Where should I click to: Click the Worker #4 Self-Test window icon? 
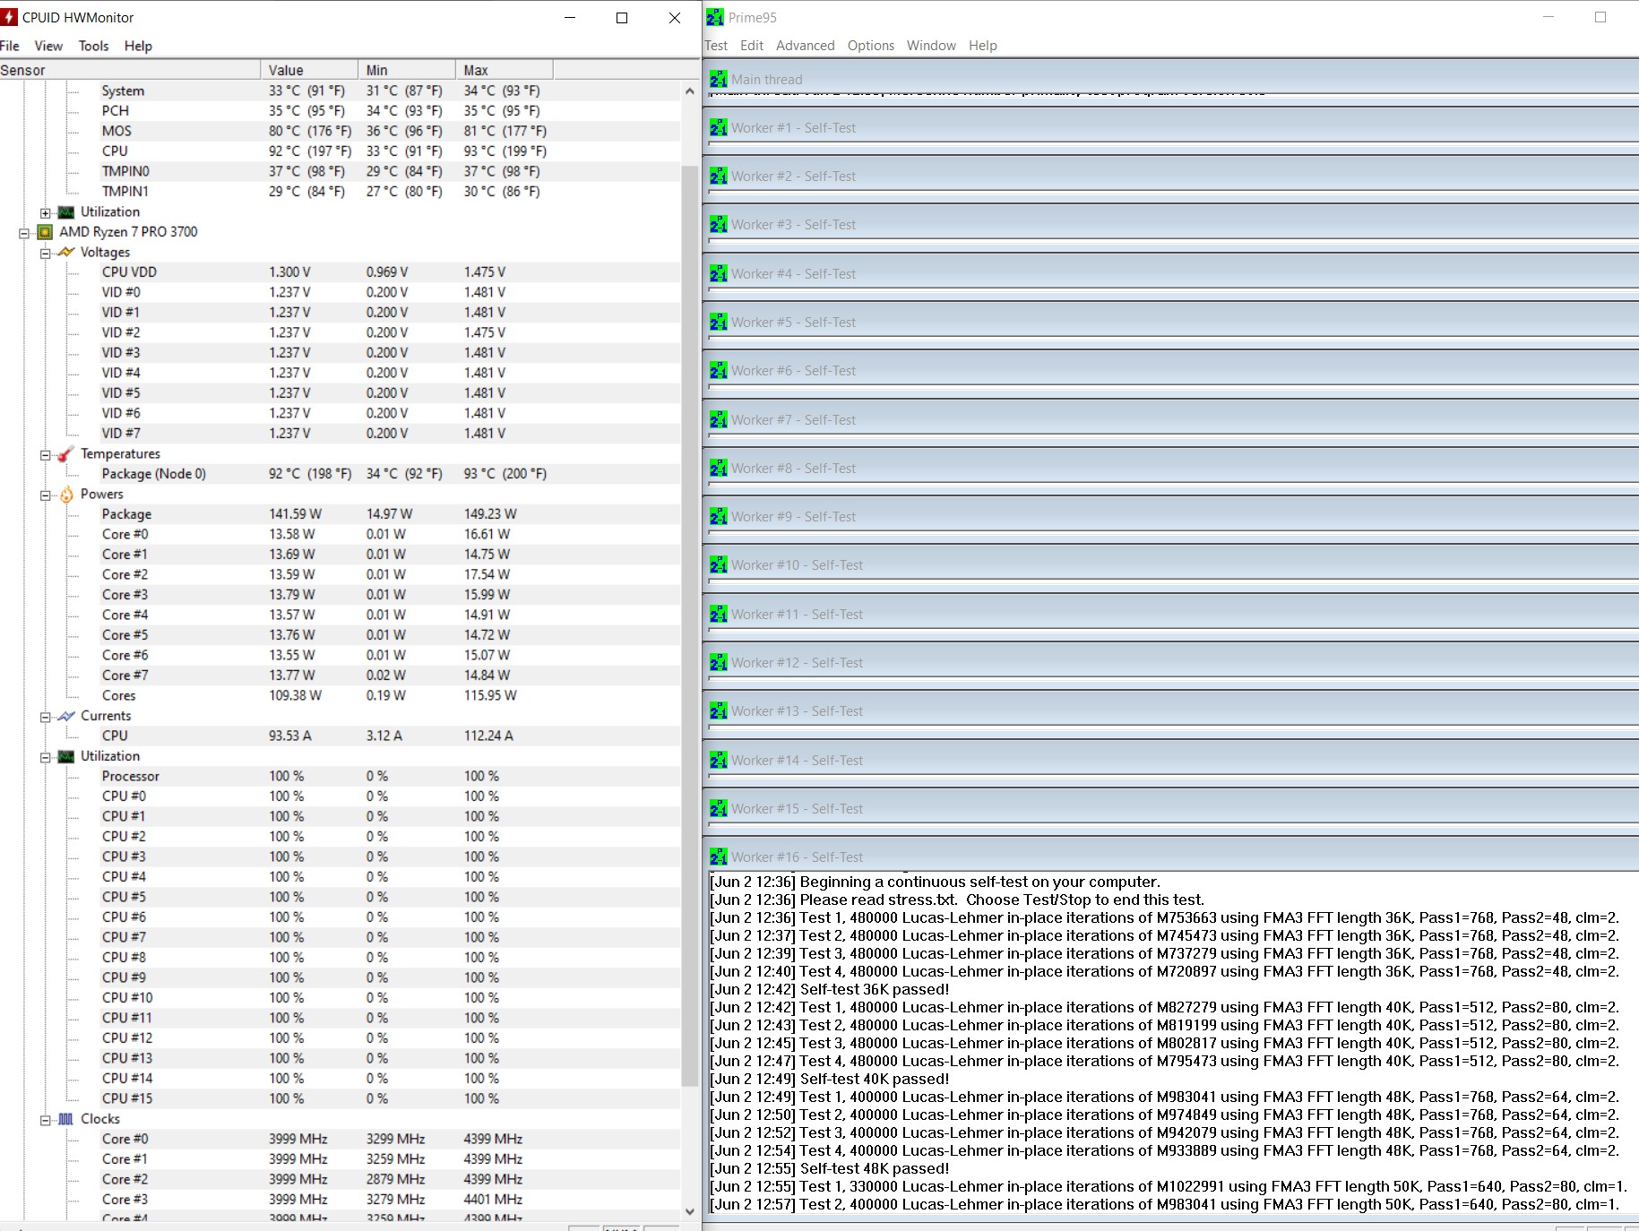719,273
